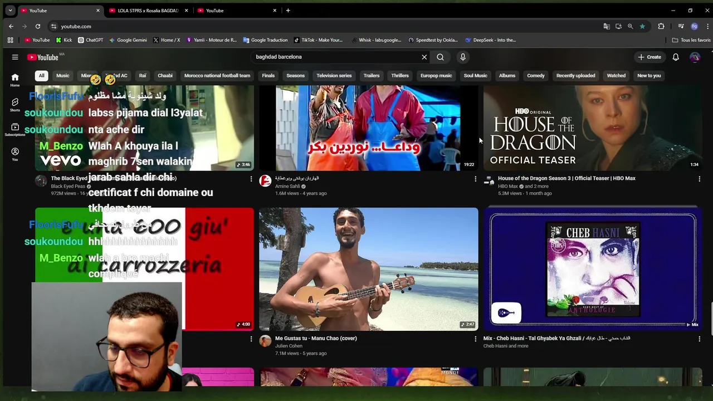The image size is (713, 401).
Task: Open the Julien Cohen channel avatar
Action: tap(265, 341)
